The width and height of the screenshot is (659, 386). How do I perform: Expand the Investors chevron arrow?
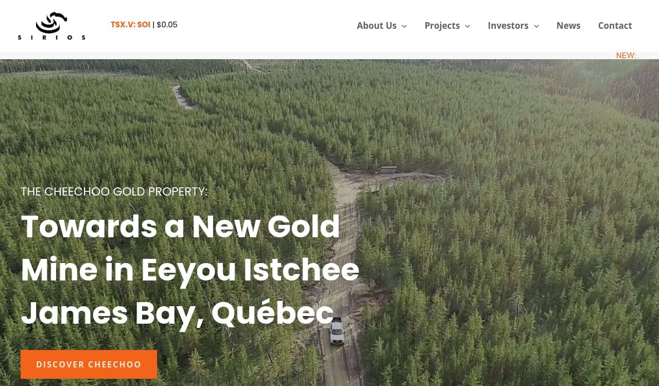coord(536,26)
